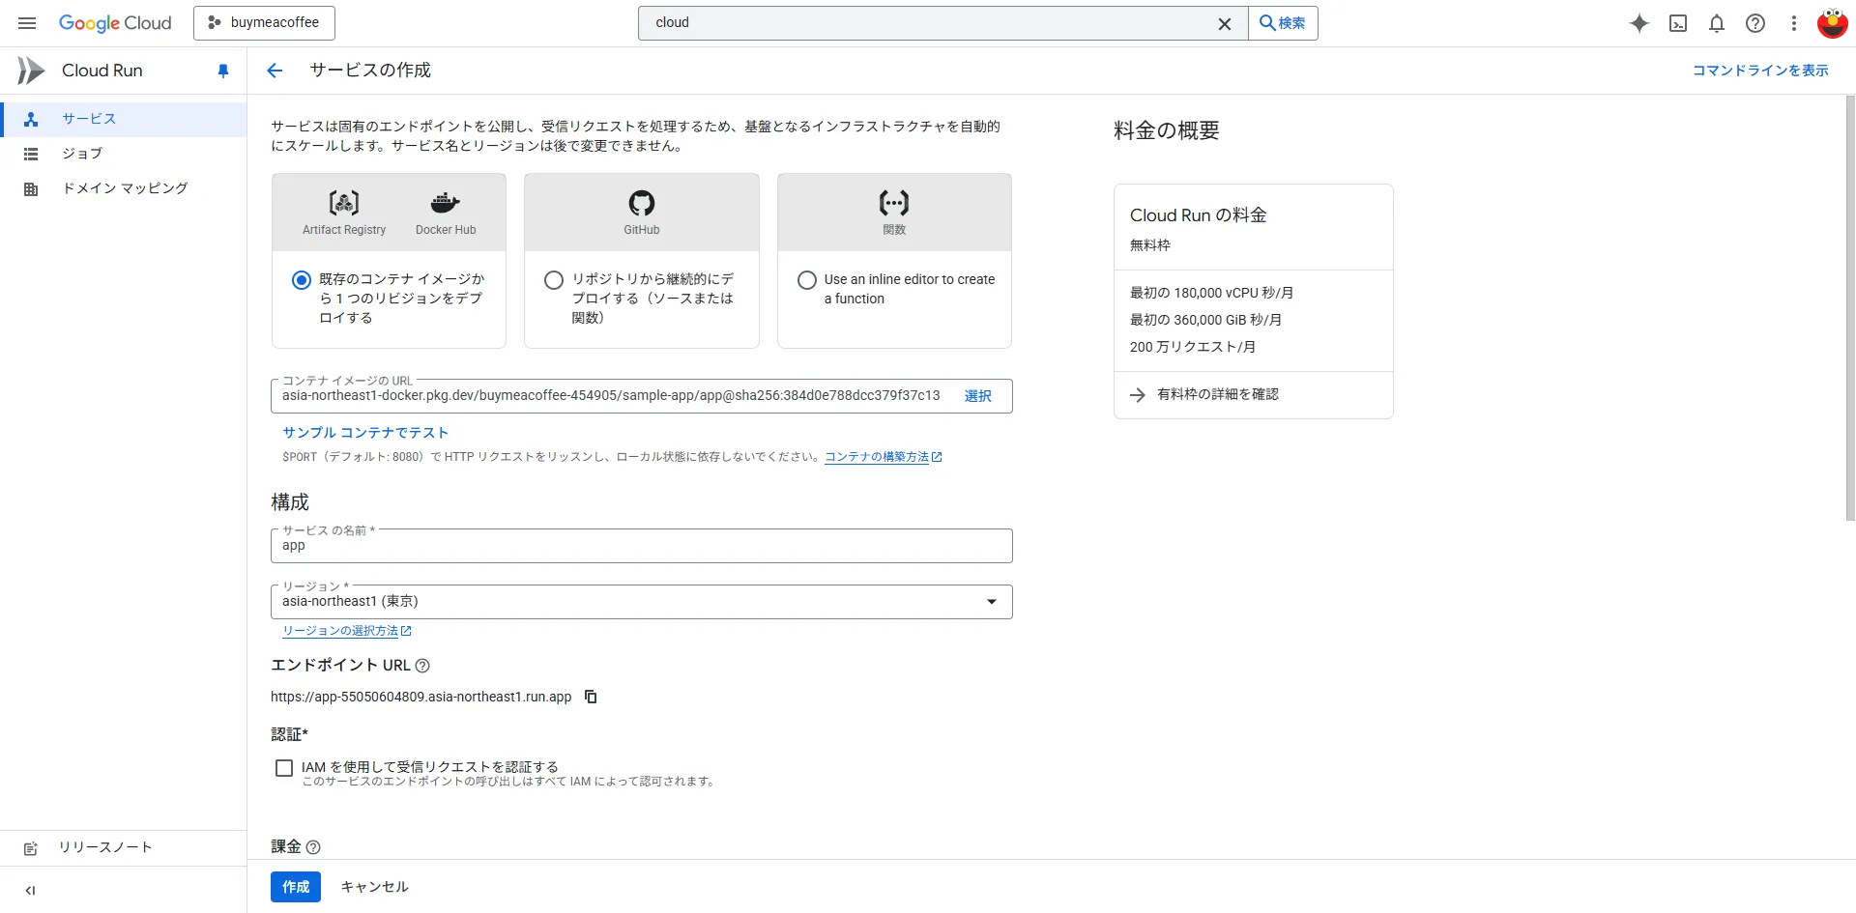Viewport: 1856px width, 913px height.
Task: Open the help question mark icon
Action: [x=1756, y=23]
